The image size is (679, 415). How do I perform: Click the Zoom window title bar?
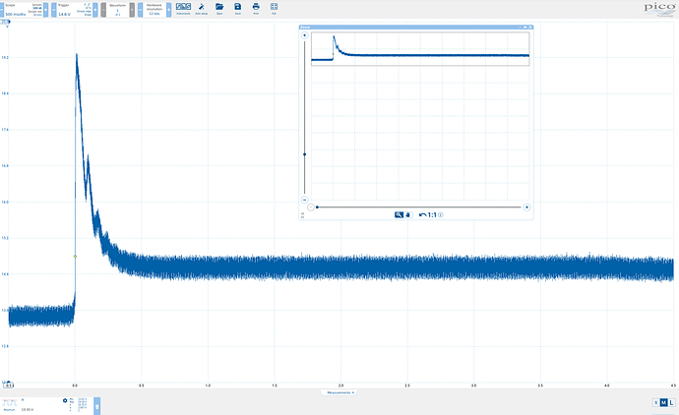point(415,28)
